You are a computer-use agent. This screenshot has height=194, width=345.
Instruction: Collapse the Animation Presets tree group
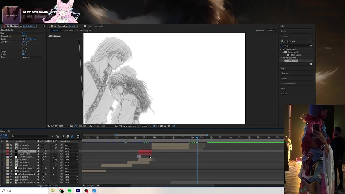click(x=281, y=49)
